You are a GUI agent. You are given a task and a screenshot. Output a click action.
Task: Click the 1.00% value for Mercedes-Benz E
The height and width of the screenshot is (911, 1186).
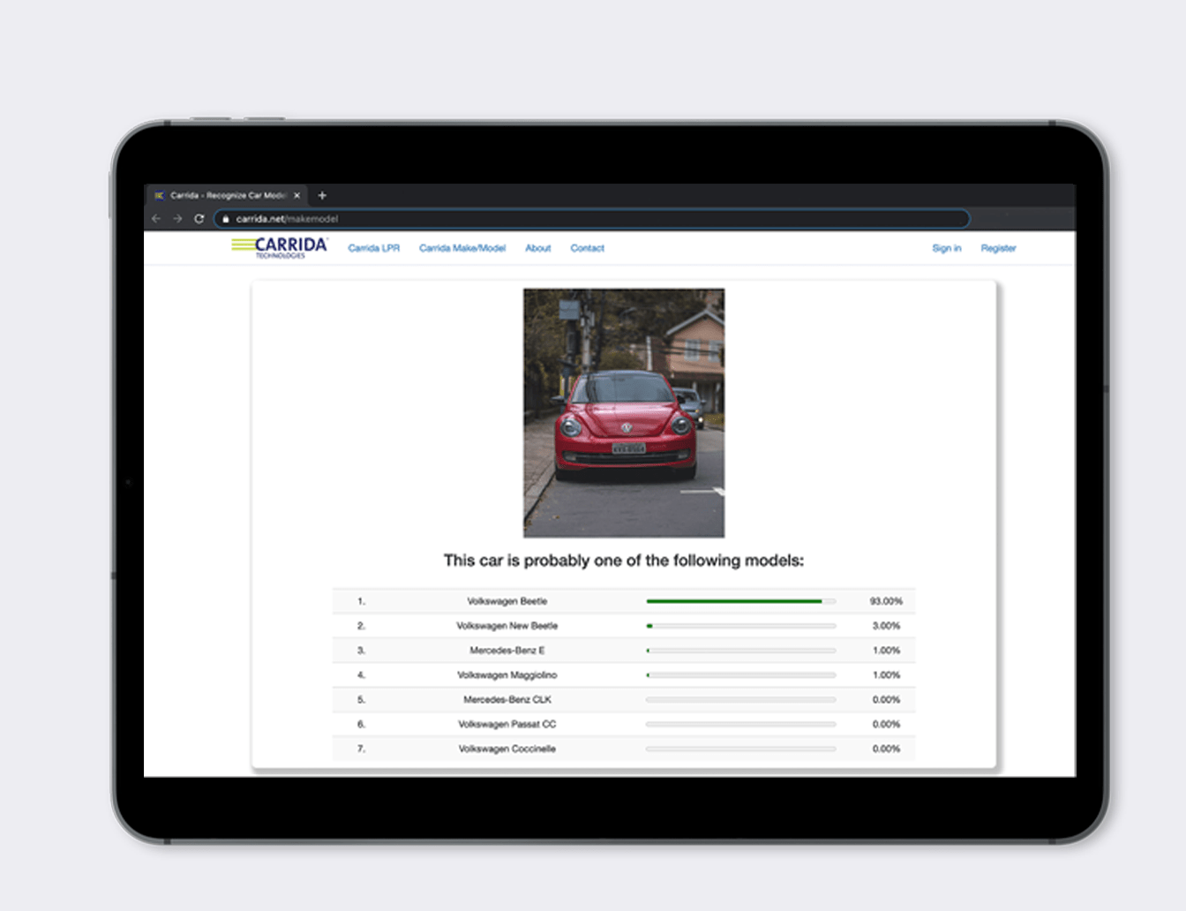tap(887, 651)
